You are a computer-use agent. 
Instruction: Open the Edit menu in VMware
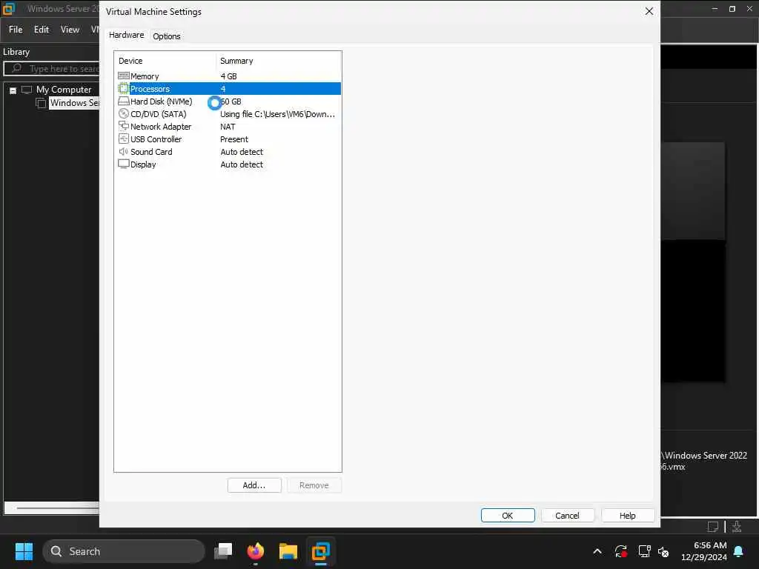(x=42, y=30)
